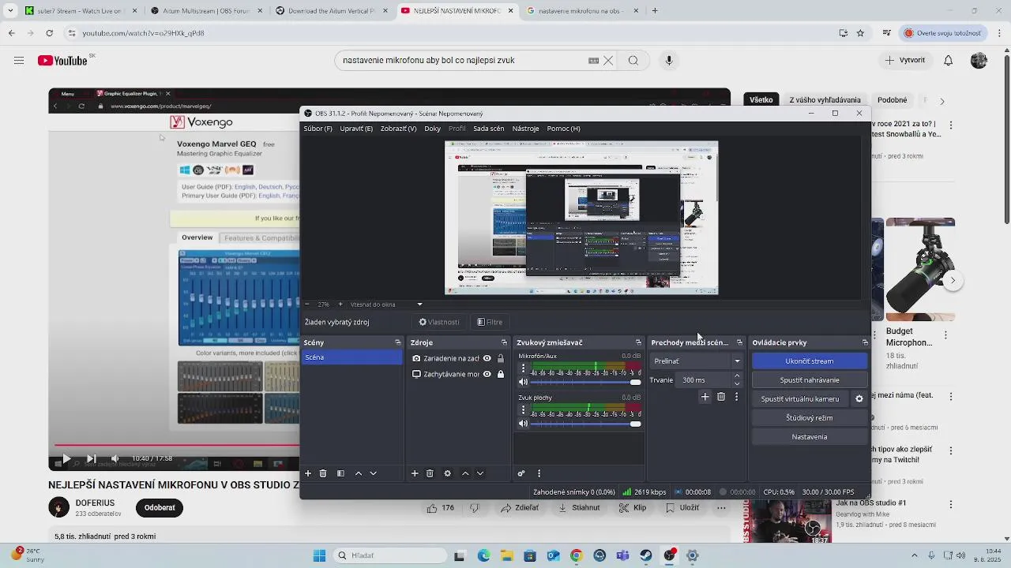Open Nástroje menu in OBS

[525, 129]
